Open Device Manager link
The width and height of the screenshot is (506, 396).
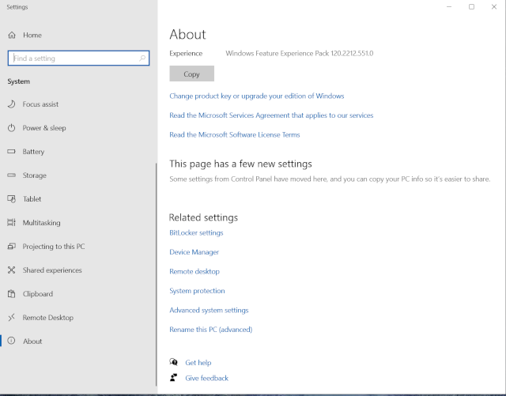pos(194,252)
